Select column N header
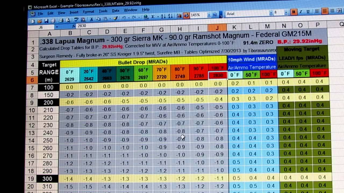 point(284,25)
